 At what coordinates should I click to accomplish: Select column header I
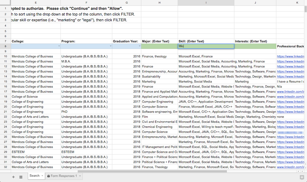[x=206, y=2]
